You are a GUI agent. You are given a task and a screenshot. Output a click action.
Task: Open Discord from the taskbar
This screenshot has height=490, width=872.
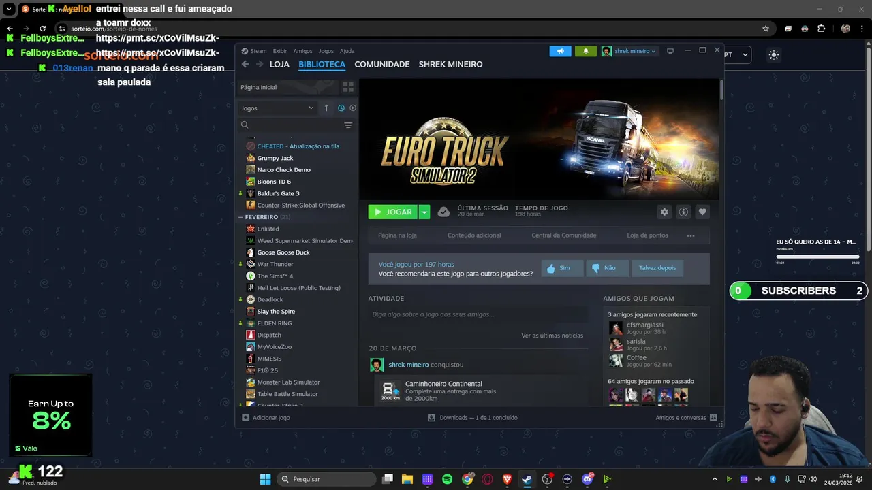[587, 479]
